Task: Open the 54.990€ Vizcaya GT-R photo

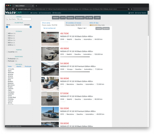Action: tap(50, 69)
